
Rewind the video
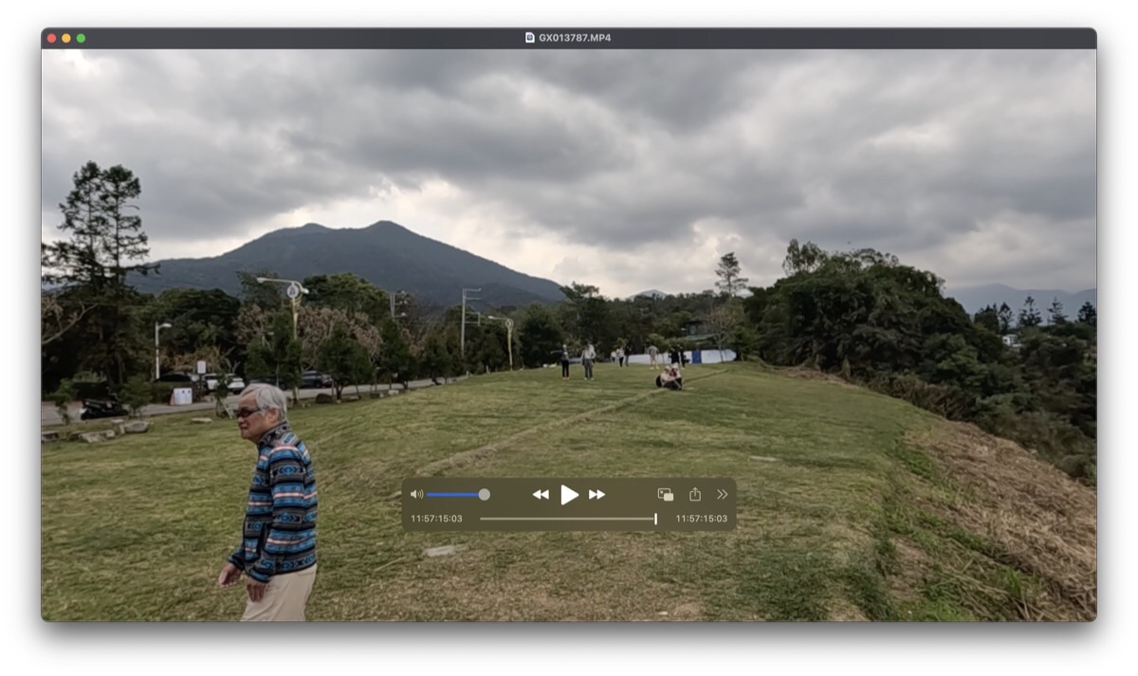(x=541, y=494)
